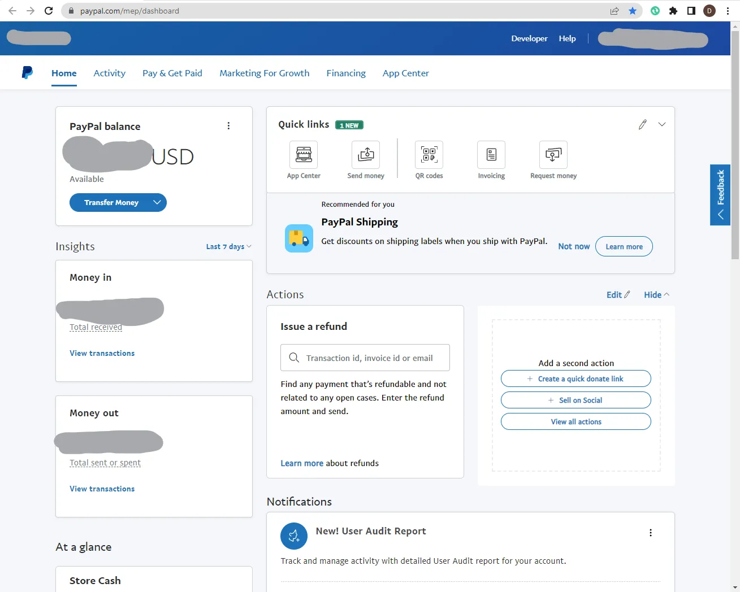Image resolution: width=740 pixels, height=592 pixels.
Task: Share this page from address bar
Action: tap(614, 11)
